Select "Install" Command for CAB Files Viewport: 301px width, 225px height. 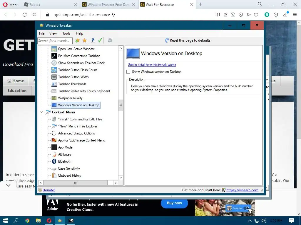pyautogui.click(x=80, y=119)
